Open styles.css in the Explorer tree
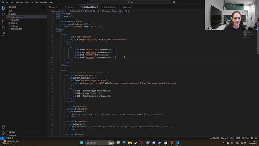This screenshot has width=259, height=146. [15, 26]
